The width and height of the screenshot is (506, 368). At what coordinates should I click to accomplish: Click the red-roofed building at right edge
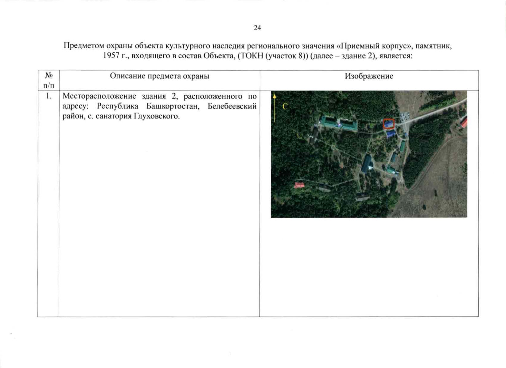tap(464, 123)
